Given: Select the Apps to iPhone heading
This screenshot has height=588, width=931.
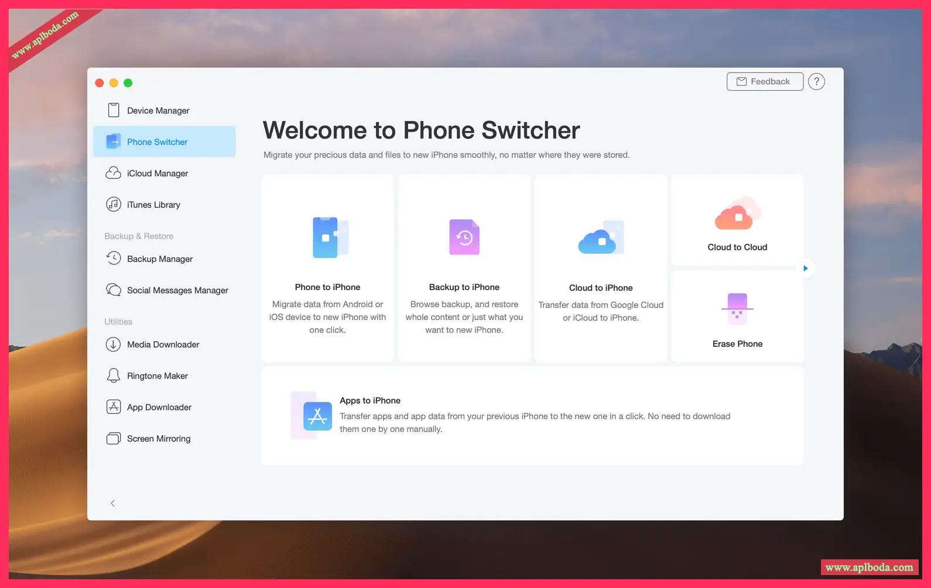Looking at the screenshot, I should (370, 401).
